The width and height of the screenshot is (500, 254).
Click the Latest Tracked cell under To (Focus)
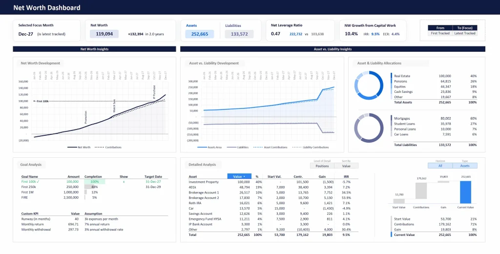coord(464,33)
